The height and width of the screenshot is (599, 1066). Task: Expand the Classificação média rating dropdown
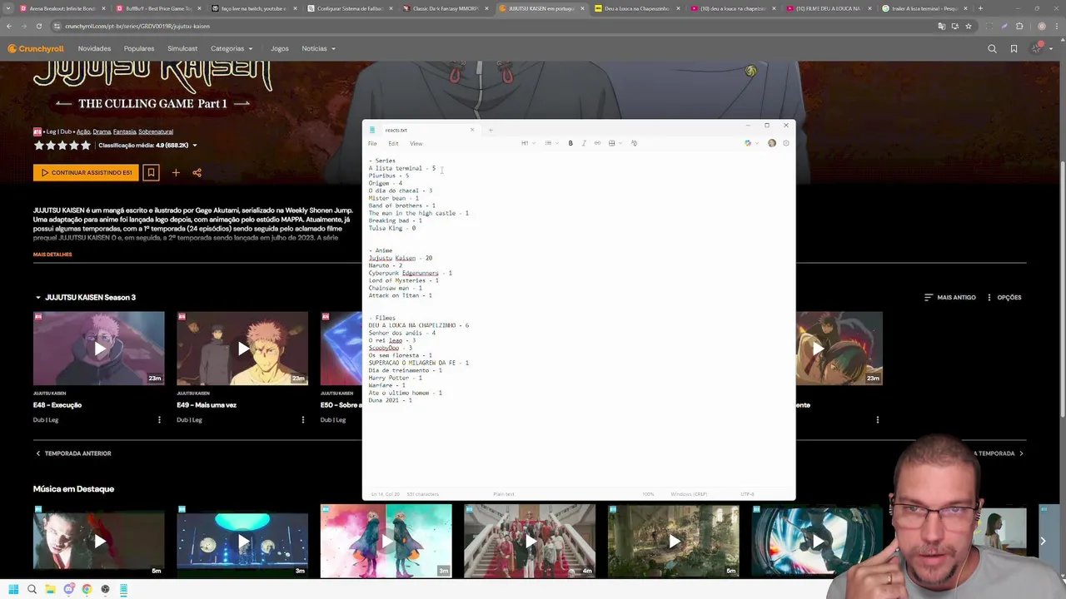coord(194,146)
